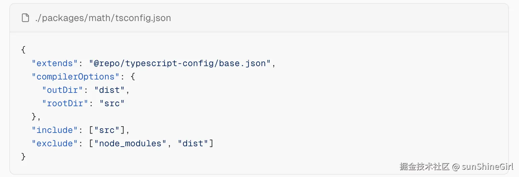Click the closing brace of compilerOptions block

[34, 117]
